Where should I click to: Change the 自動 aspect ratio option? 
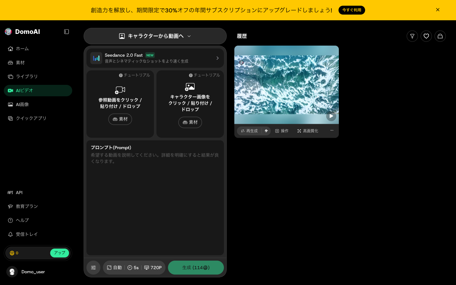(x=114, y=268)
